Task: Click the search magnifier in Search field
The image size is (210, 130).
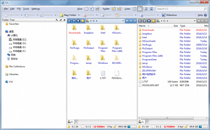Action: tap(205, 9)
